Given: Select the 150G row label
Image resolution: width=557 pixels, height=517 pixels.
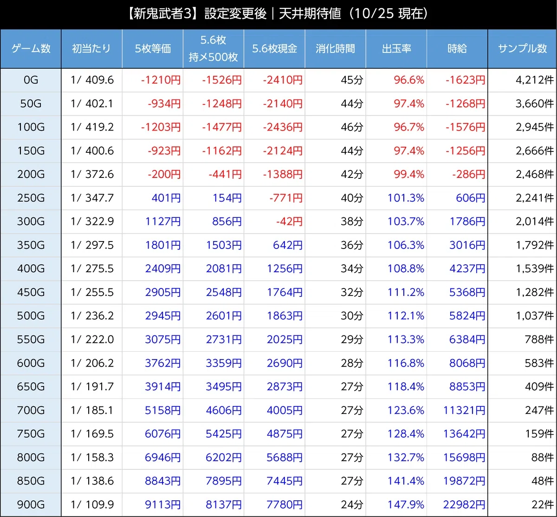Looking at the screenshot, I should [31, 151].
